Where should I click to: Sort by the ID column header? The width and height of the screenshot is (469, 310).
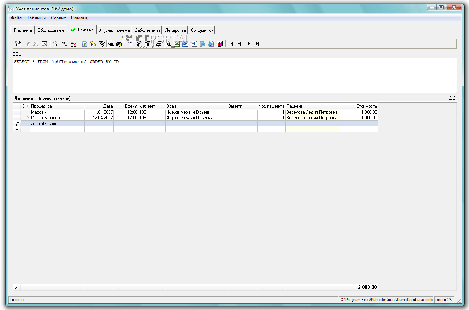coord(25,106)
